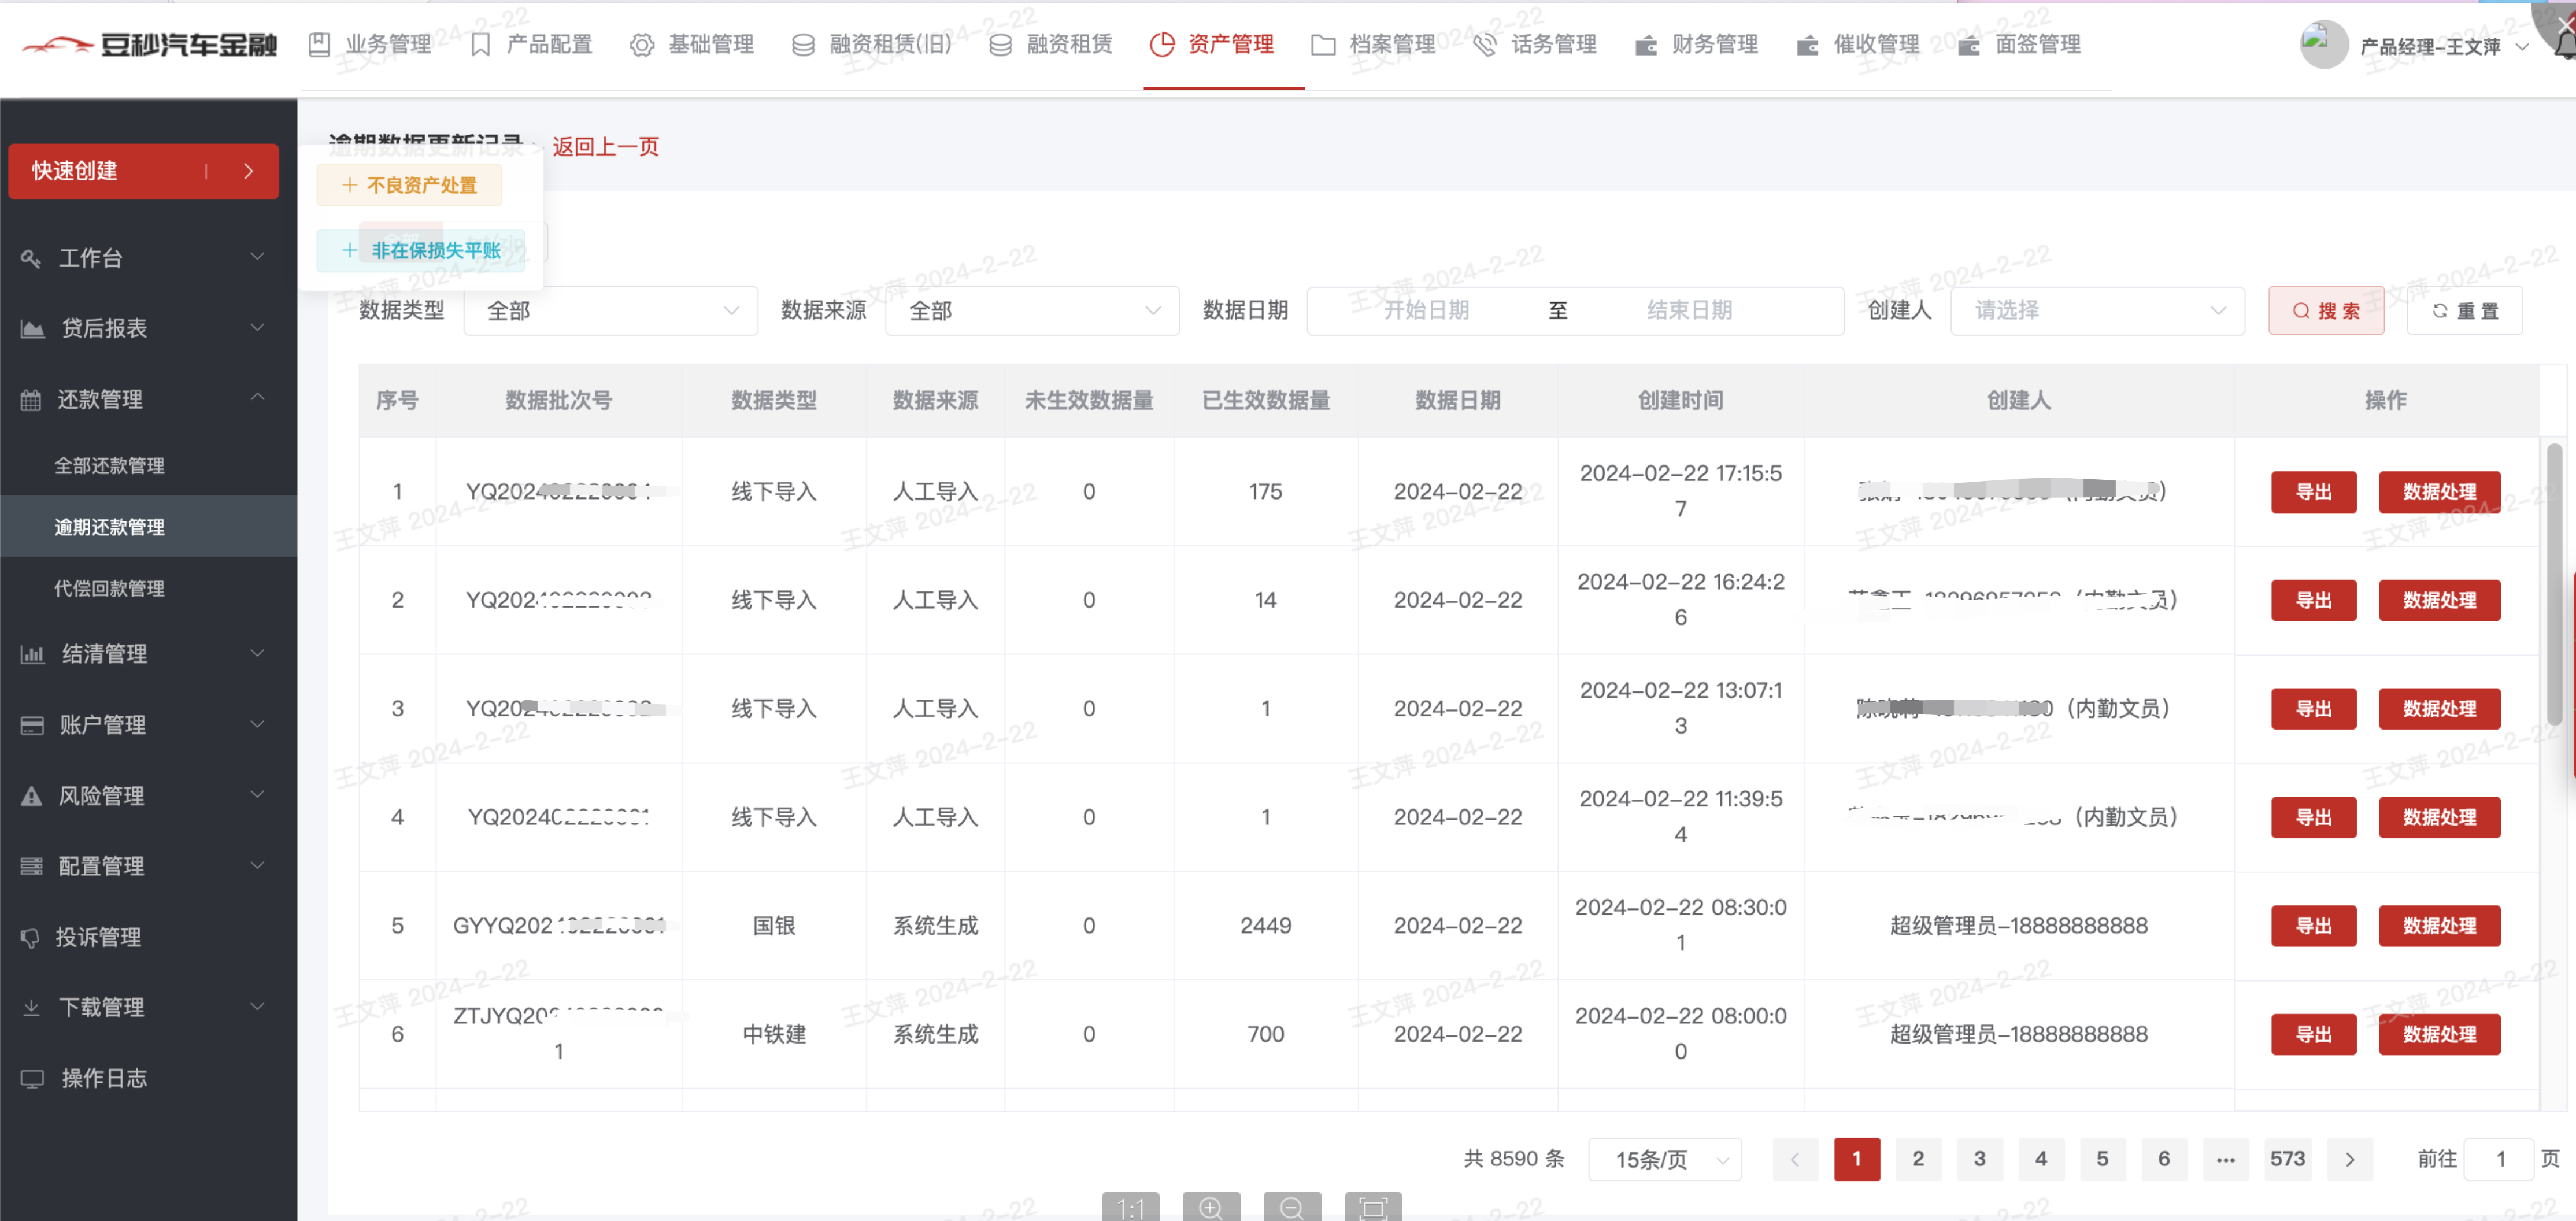
Task: Click the table's vertical scrollbar
Action: 2554,585
